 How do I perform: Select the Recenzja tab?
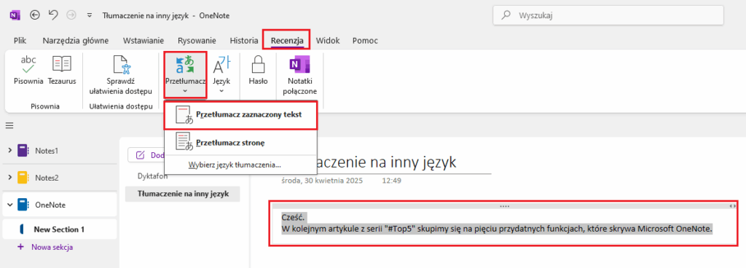[x=287, y=40]
